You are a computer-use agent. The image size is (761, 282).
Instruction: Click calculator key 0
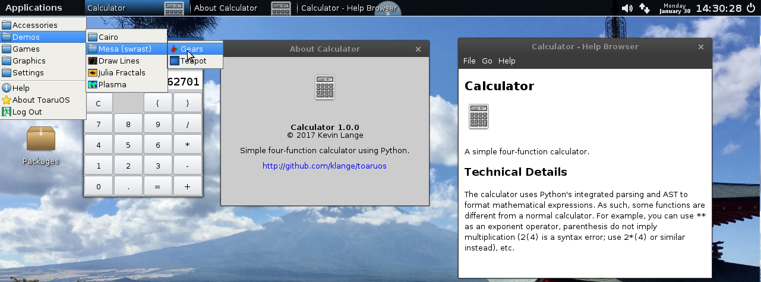click(x=99, y=186)
